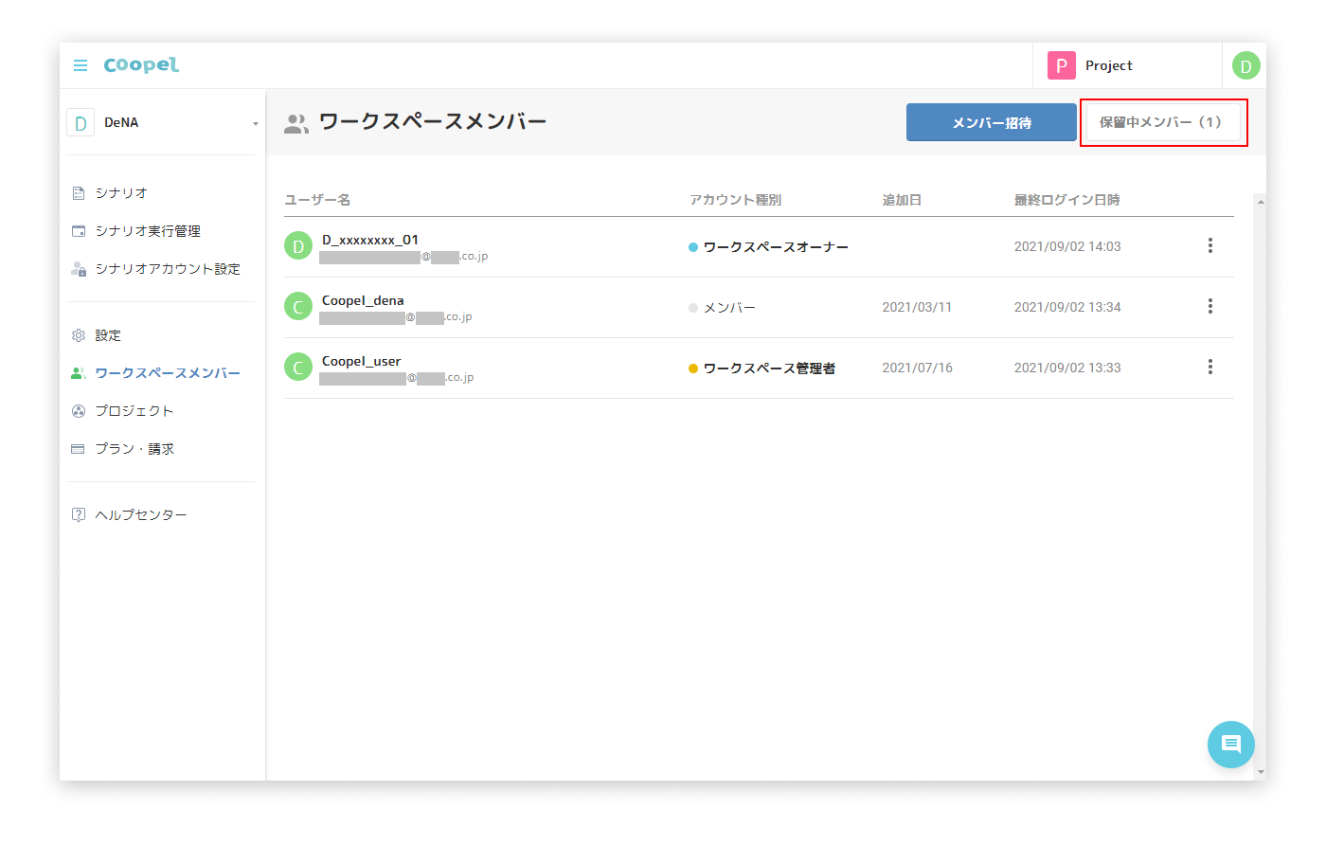The height and width of the screenshot is (845, 1326).
Task: Open ヘルプセンター
Action: [x=141, y=515]
